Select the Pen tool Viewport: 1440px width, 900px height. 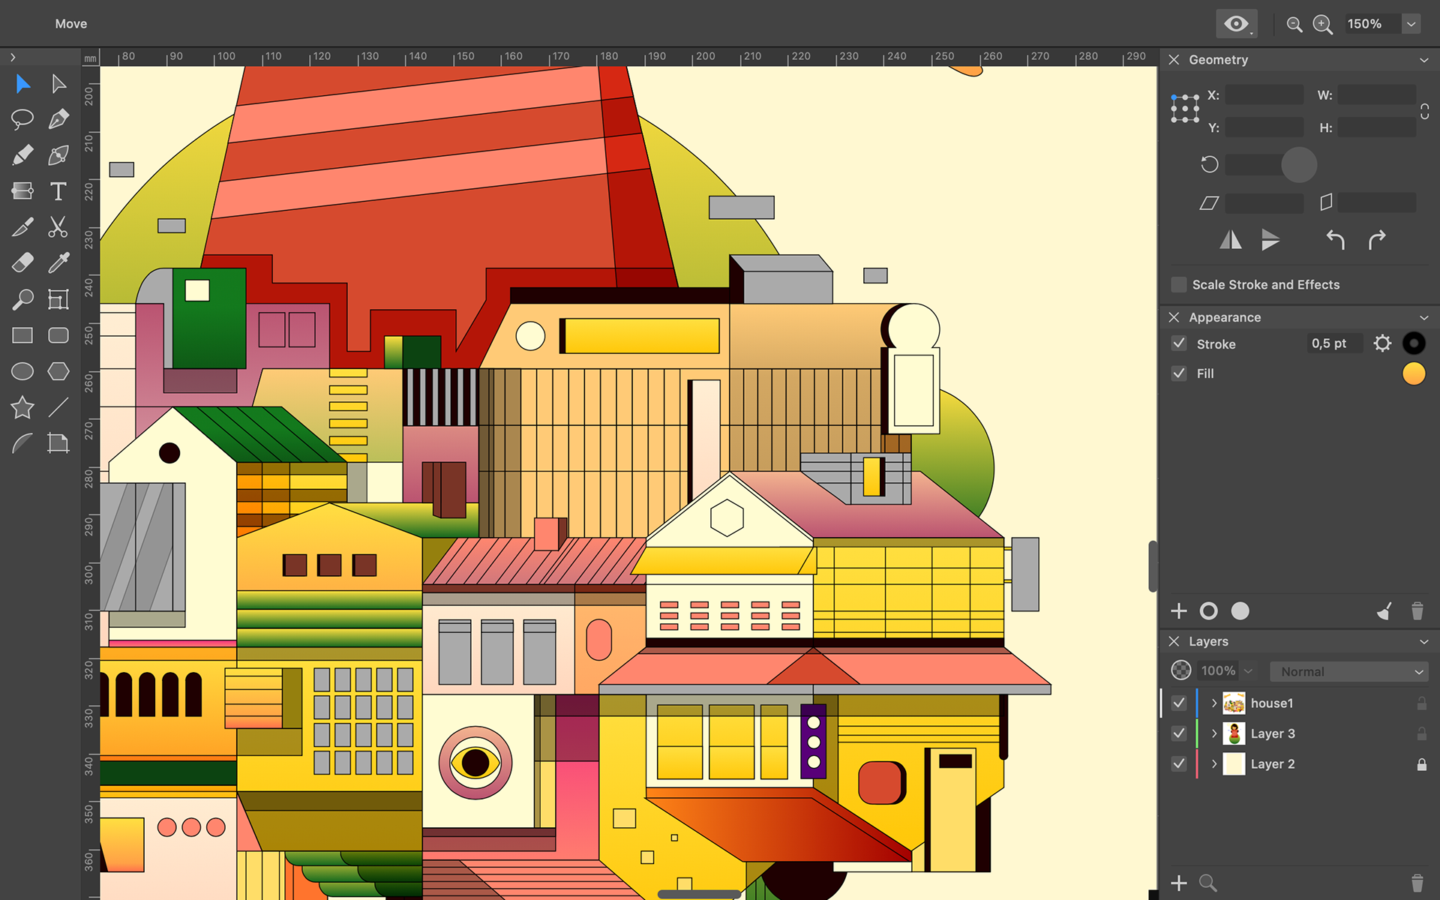58,118
